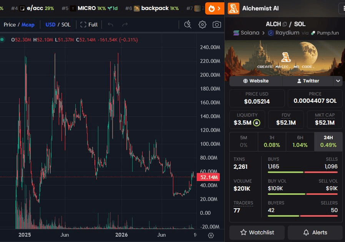
Task: Click the TXNS count 2,261
Action: [241, 167]
